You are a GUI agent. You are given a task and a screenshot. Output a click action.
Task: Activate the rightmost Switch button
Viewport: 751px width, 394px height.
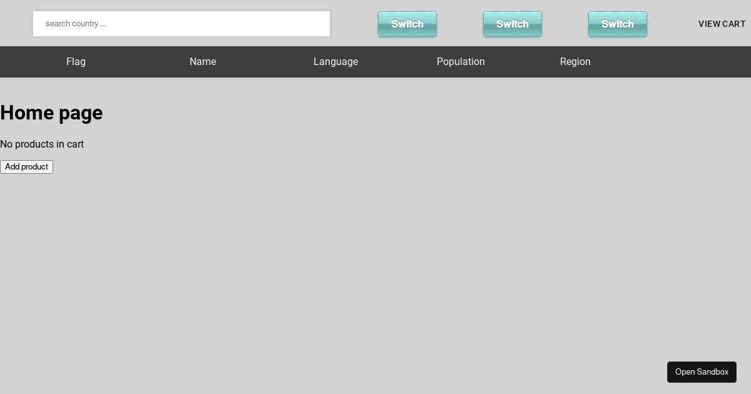click(x=617, y=24)
